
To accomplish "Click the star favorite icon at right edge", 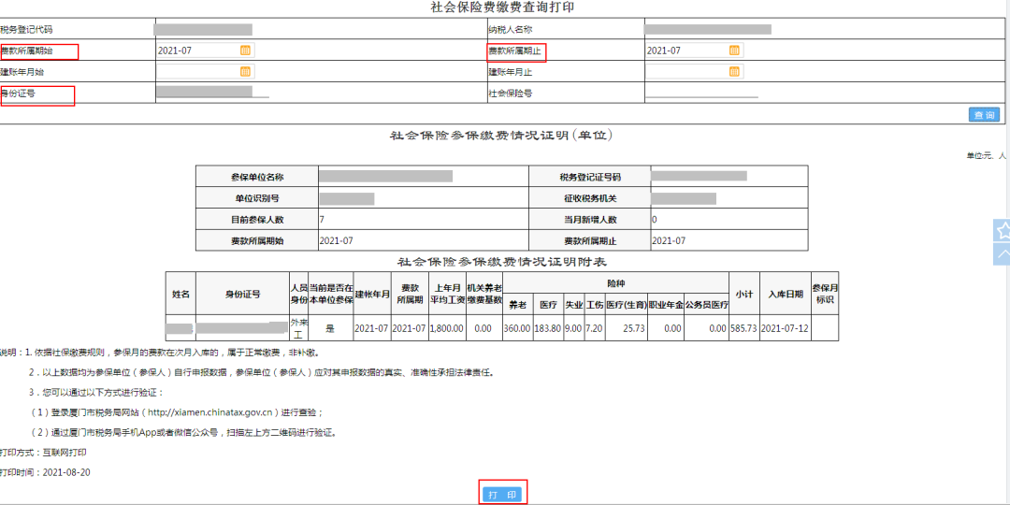I will (x=1003, y=230).
